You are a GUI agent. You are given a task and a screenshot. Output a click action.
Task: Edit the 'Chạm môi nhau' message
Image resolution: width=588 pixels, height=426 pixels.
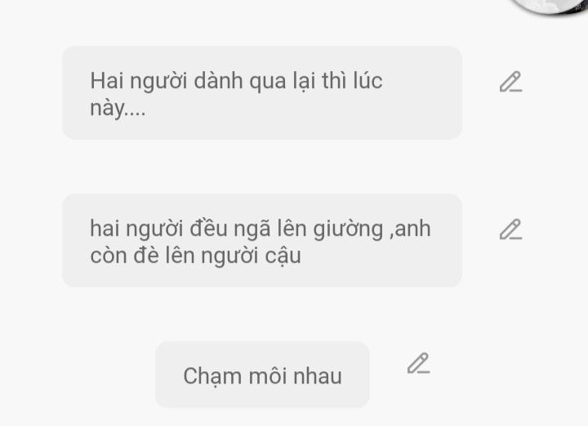(418, 363)
